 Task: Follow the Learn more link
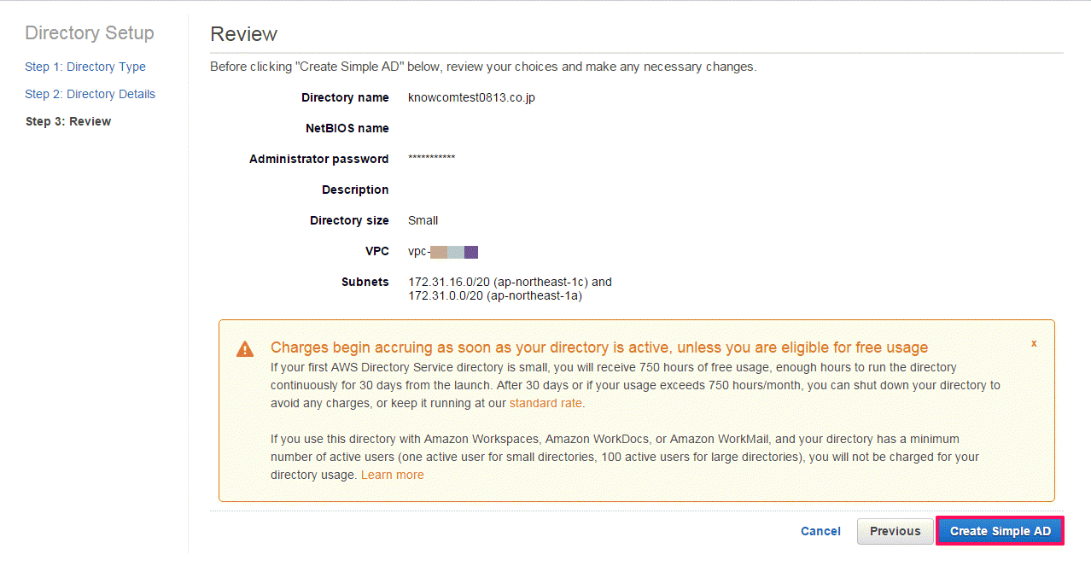pyautogui.click(x=393, y=475)
